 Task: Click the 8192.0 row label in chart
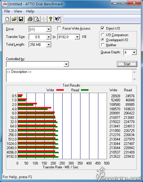click(x=12, y=156)
